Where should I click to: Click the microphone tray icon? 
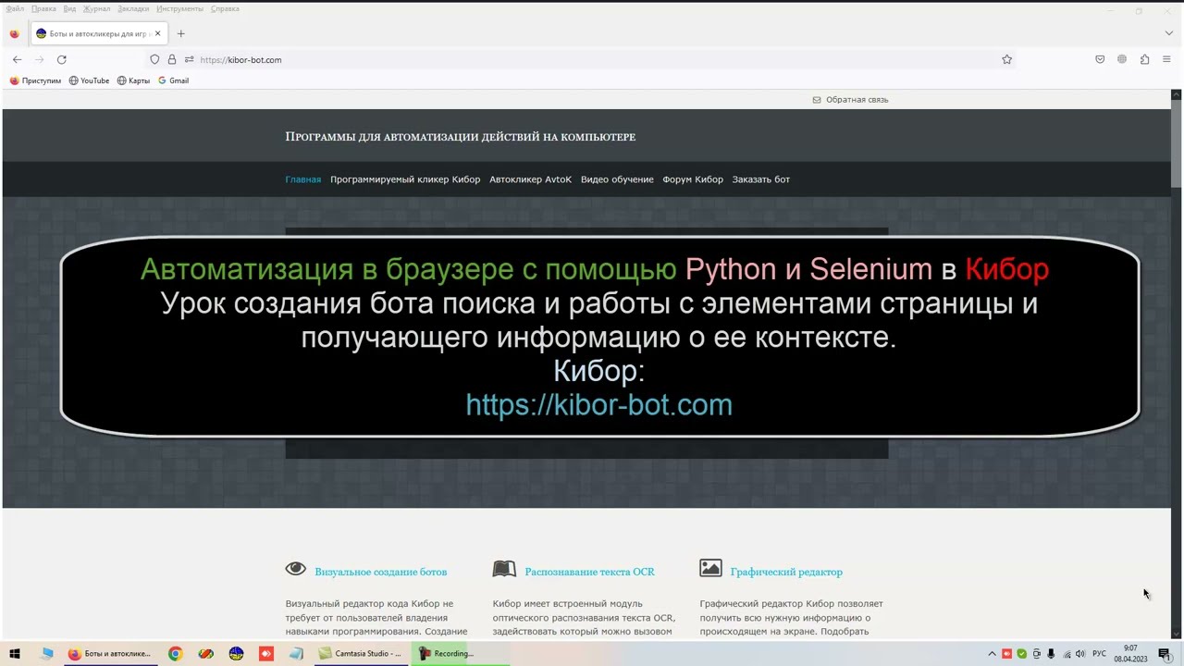[x=1051, y=654]
